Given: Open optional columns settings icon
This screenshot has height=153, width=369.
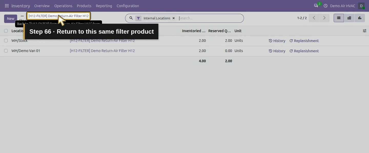Looking at the screenshot, I should click(x=364, y=31).
